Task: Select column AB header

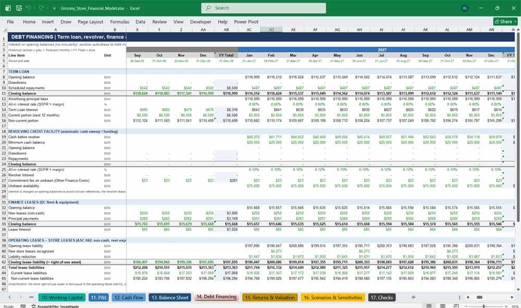Action: pos(226,30)
